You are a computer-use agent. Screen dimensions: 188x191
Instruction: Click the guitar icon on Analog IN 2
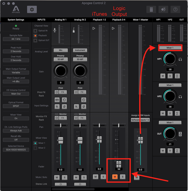tap(74, 30)
